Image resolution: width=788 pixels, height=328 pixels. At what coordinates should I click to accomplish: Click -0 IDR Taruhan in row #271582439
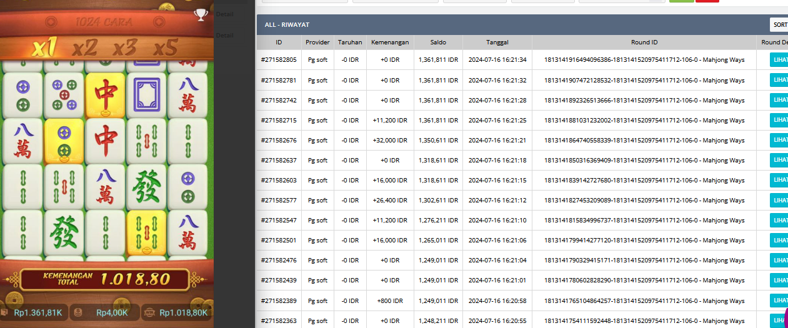pos(350,281)
